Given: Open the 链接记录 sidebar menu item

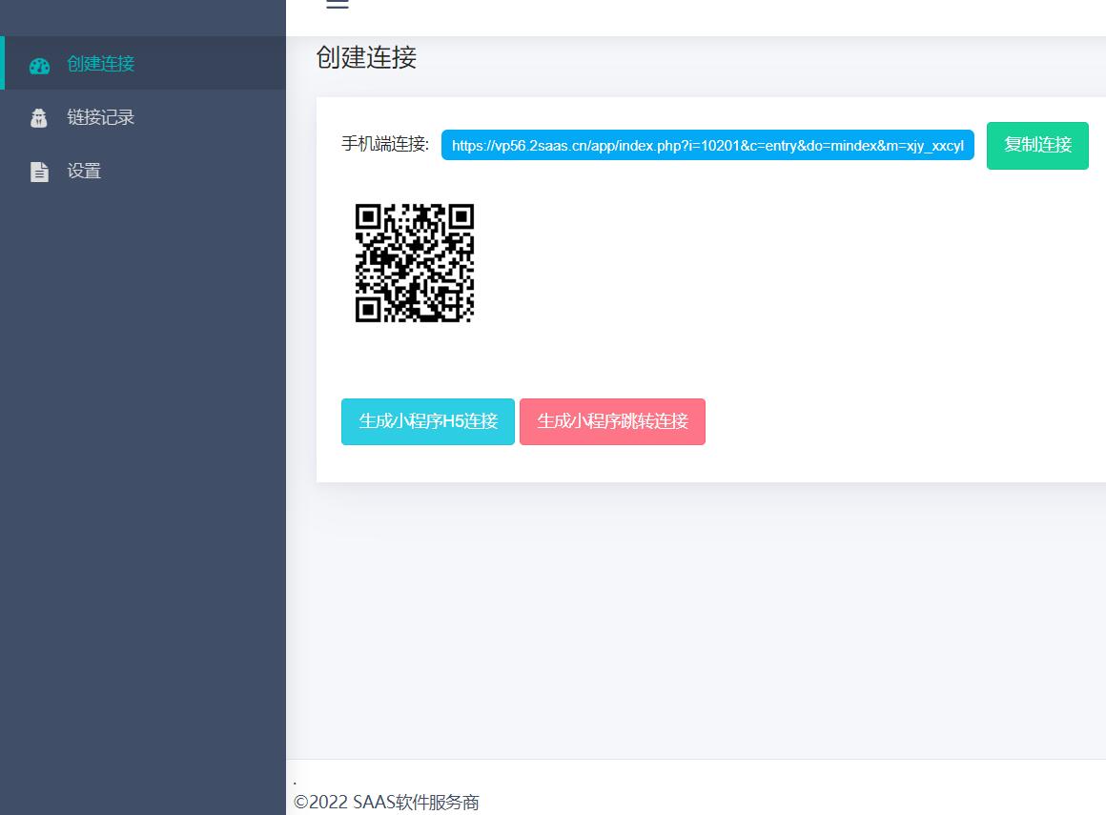Looking at the screenshot, I should [100, 117].
